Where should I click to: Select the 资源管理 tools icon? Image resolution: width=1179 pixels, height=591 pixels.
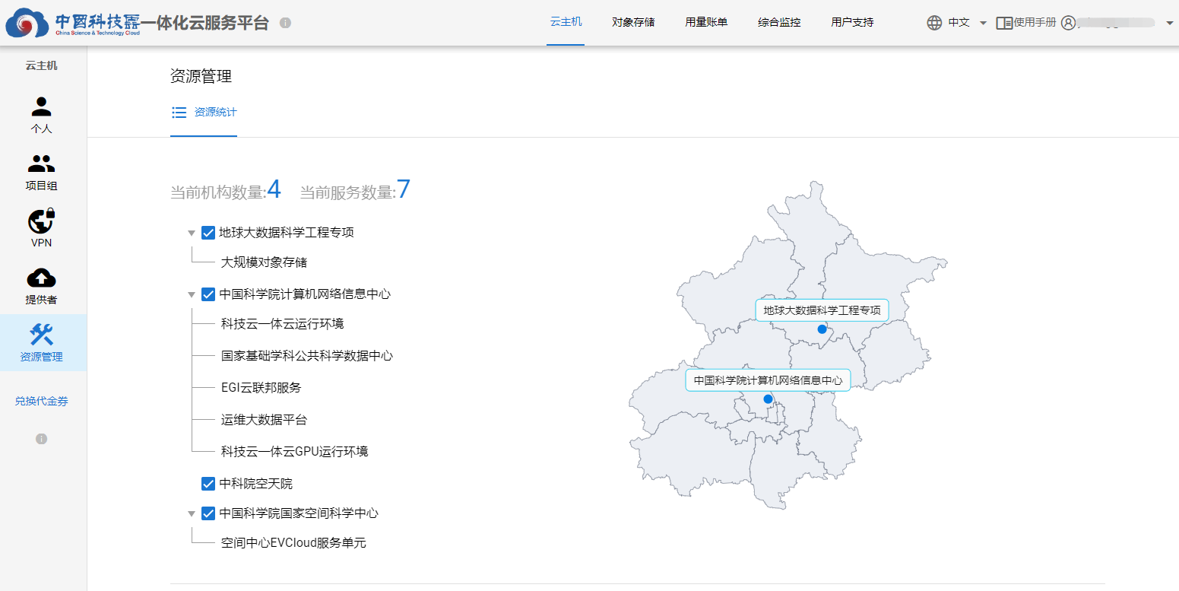pos(42,335)
